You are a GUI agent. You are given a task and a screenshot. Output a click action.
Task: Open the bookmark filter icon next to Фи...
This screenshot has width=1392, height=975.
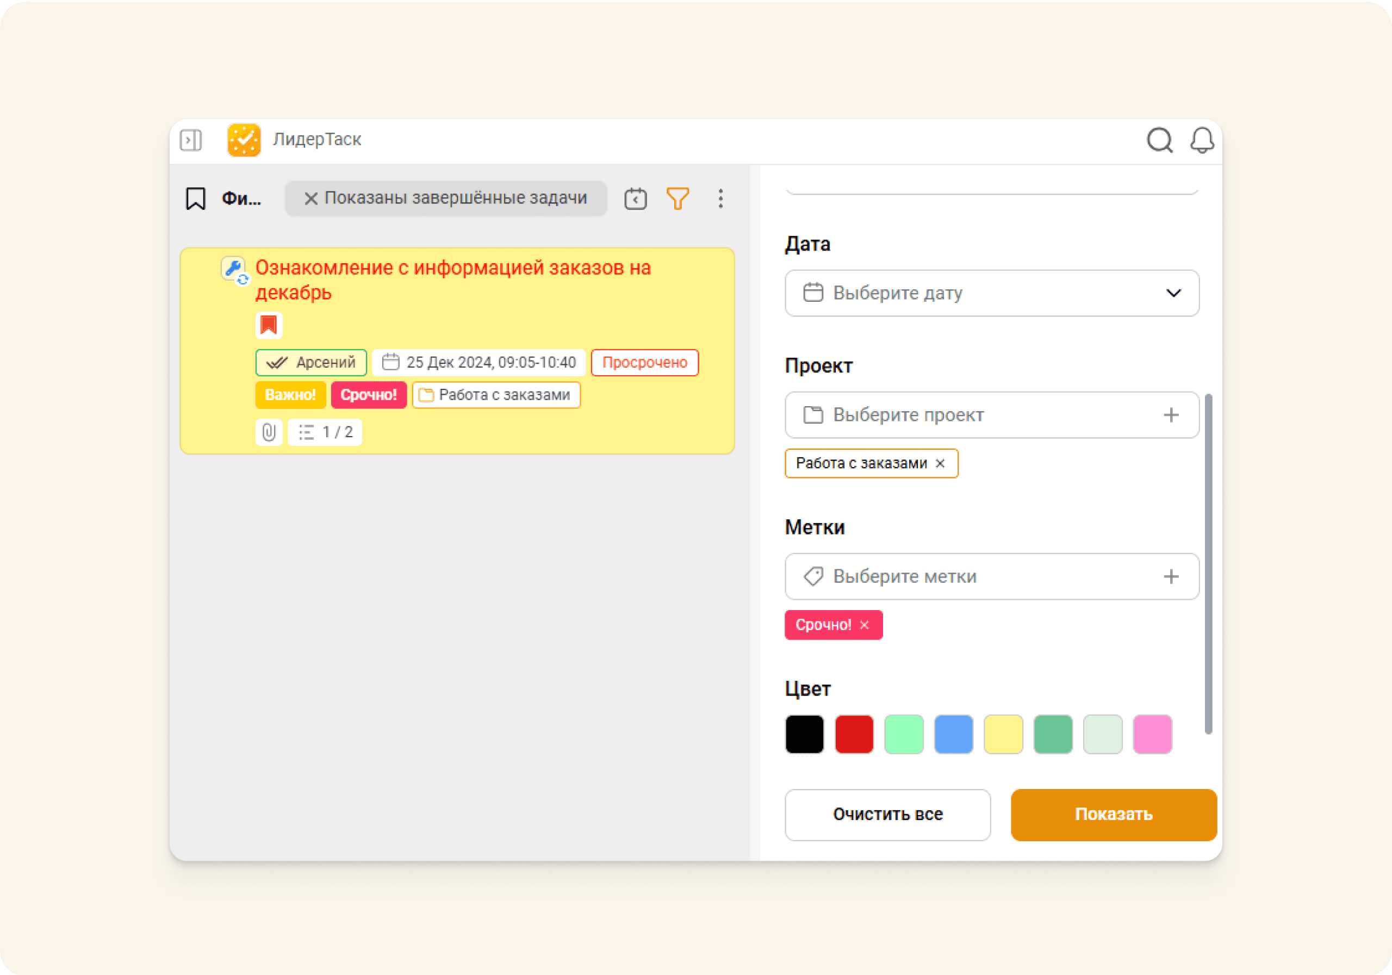coord(195,198)
